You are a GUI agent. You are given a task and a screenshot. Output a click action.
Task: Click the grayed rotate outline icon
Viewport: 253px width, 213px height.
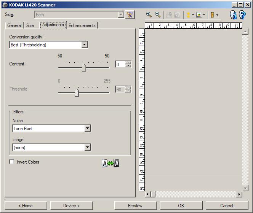169,15
